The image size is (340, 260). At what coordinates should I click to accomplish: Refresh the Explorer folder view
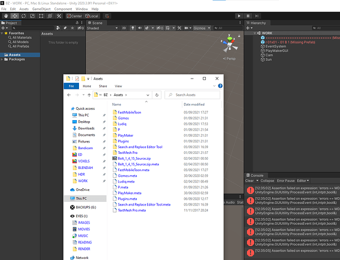click(x=157, y=95)
